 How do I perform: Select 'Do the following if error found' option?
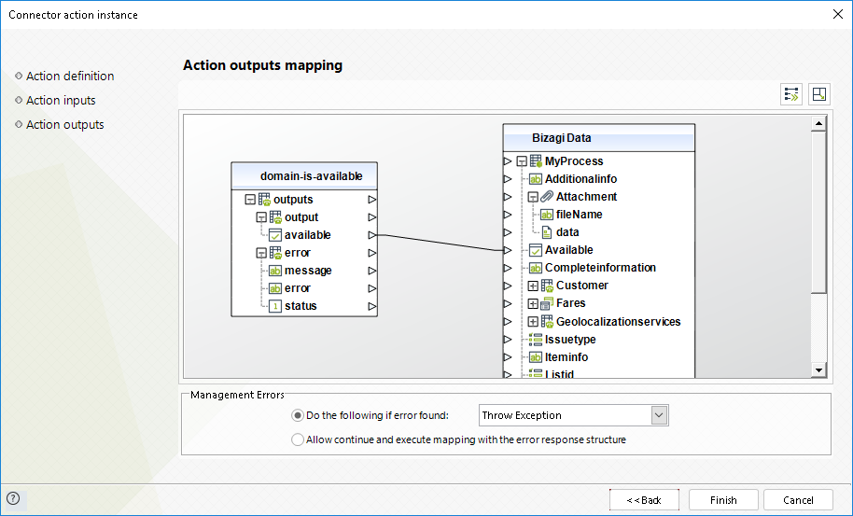(298, 415)
